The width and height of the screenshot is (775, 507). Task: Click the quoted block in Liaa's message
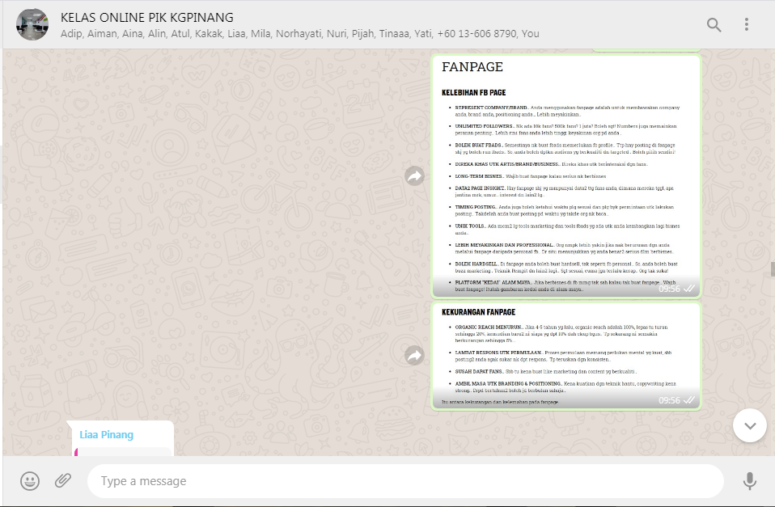(123, 451)
